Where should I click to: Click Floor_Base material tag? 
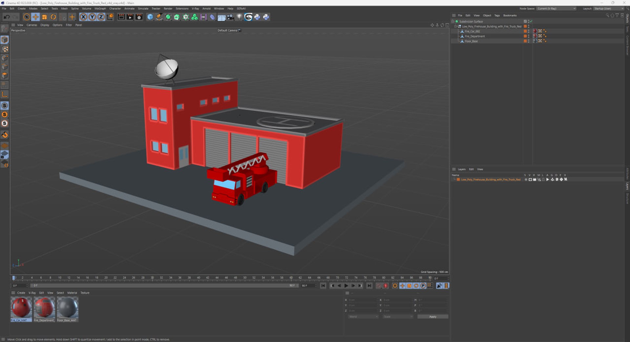[535, 41]
